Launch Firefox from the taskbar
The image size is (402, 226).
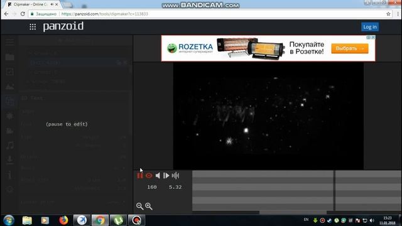(x=63, y=220)
